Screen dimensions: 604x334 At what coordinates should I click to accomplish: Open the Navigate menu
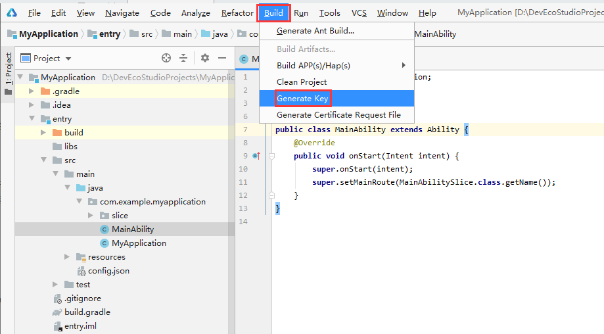click(x=122, y=12)
